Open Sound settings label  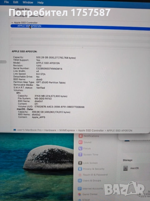87,142
